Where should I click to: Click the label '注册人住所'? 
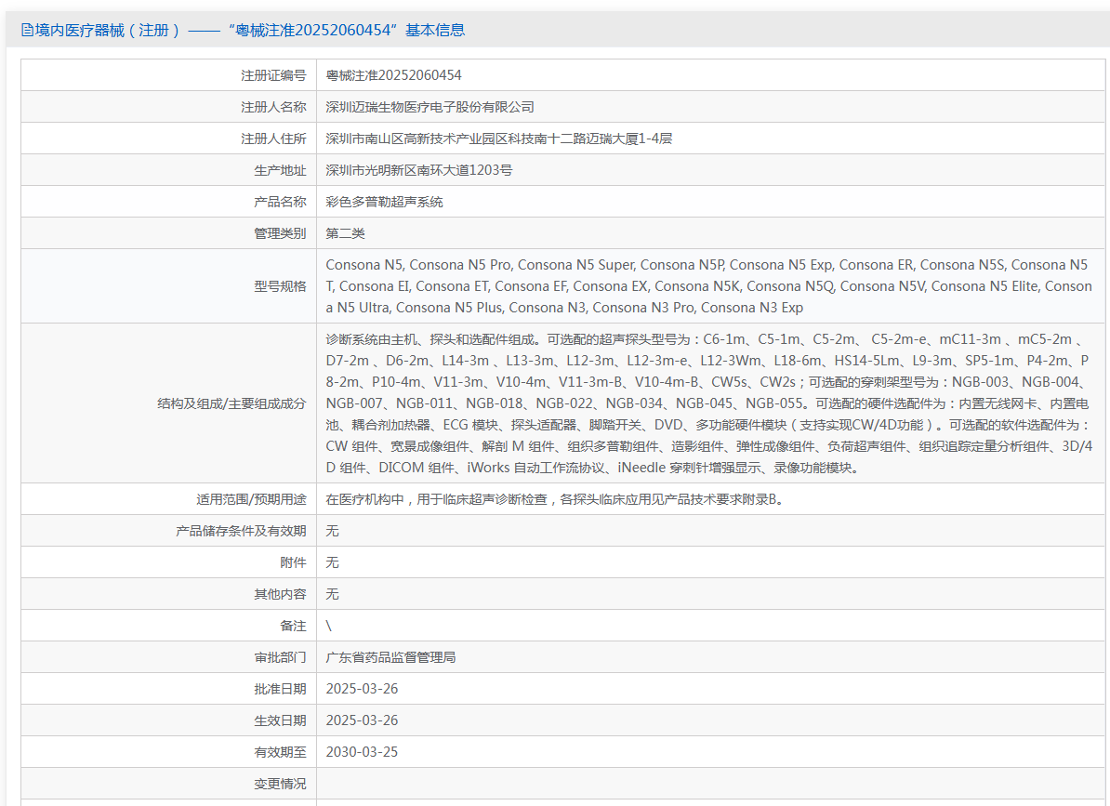273,139
